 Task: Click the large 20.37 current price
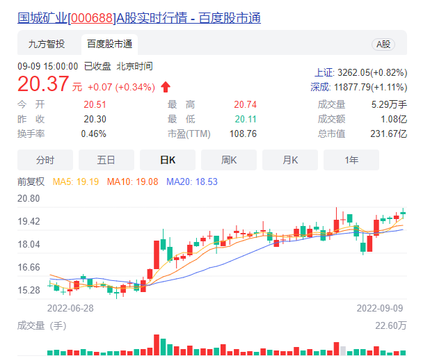coord(43,84)
